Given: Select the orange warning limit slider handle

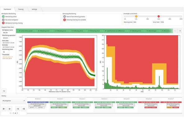Looking at the screenshot, I should tap(136, 16).
